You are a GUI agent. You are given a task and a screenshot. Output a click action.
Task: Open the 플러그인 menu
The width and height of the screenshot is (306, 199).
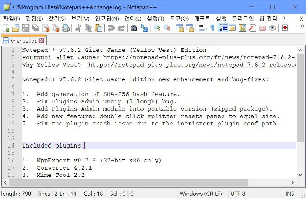tap(243, 19)
